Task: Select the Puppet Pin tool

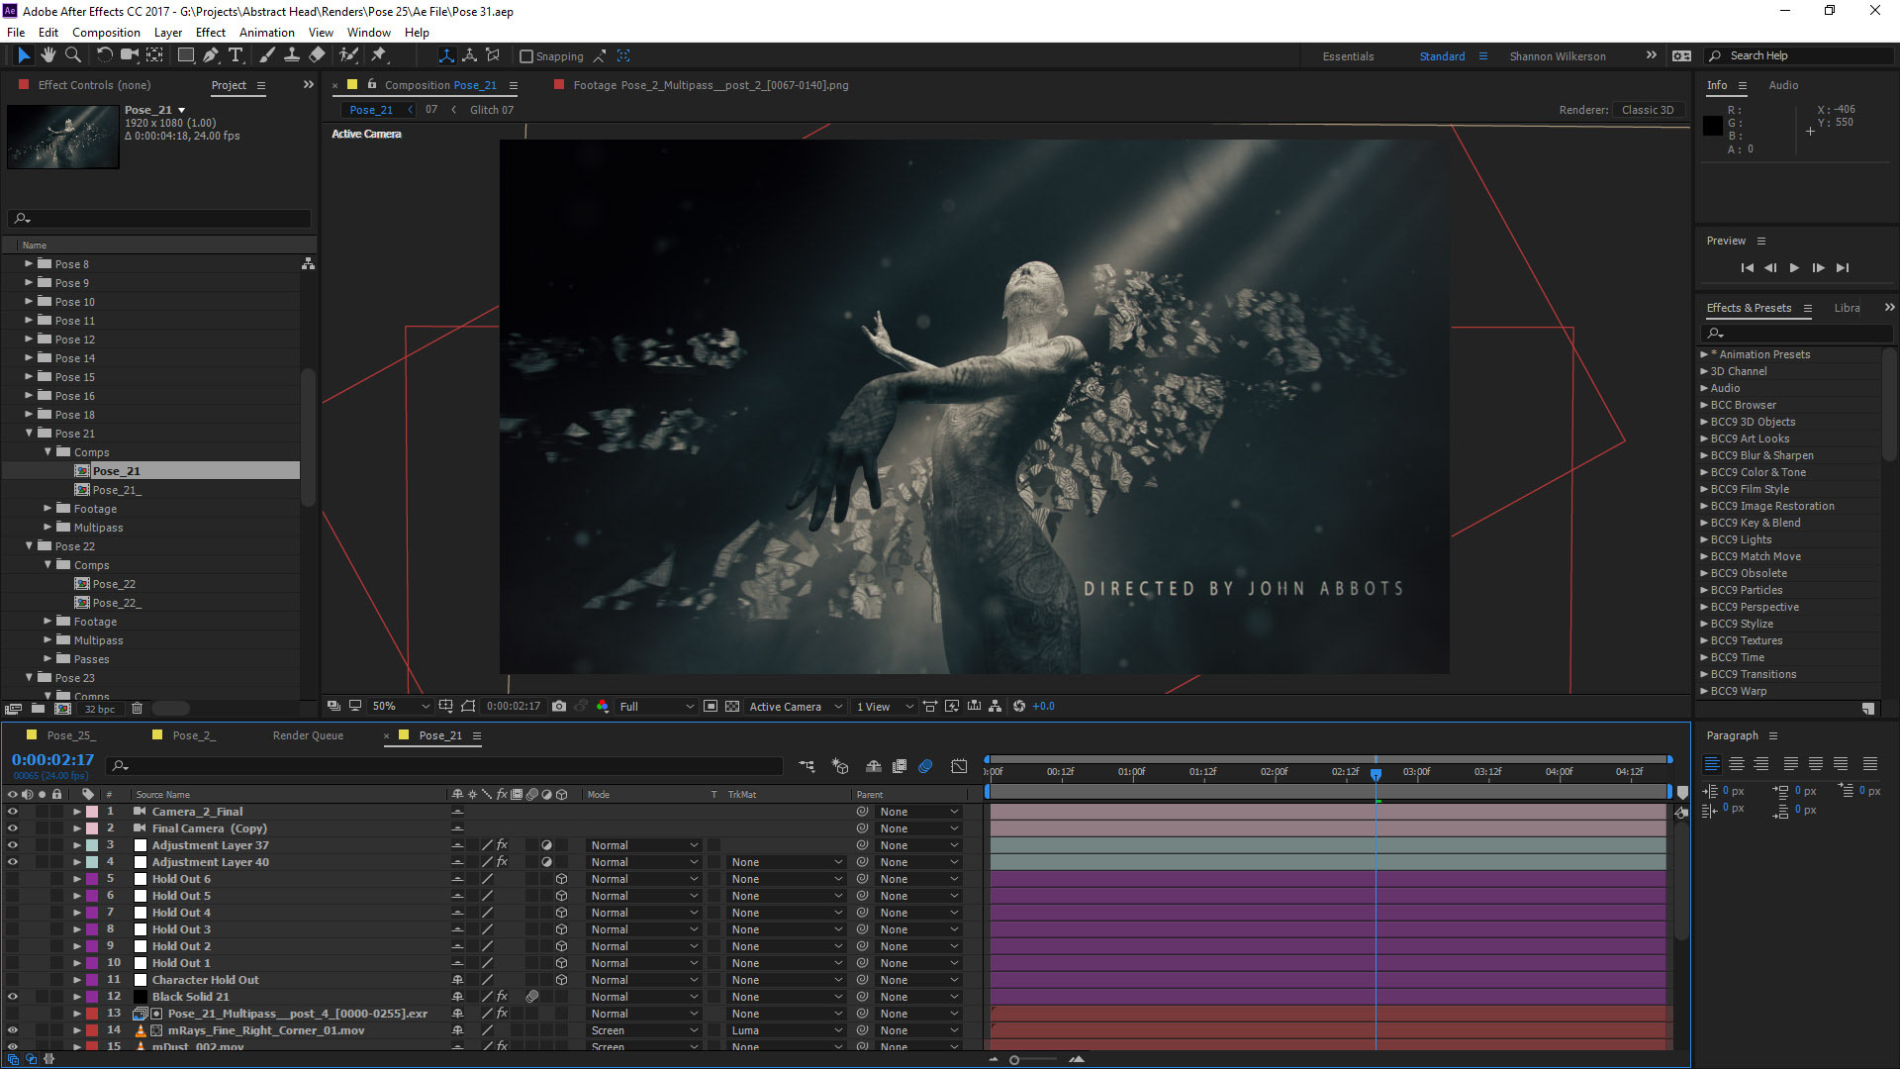Action: (x=379, y=55)
